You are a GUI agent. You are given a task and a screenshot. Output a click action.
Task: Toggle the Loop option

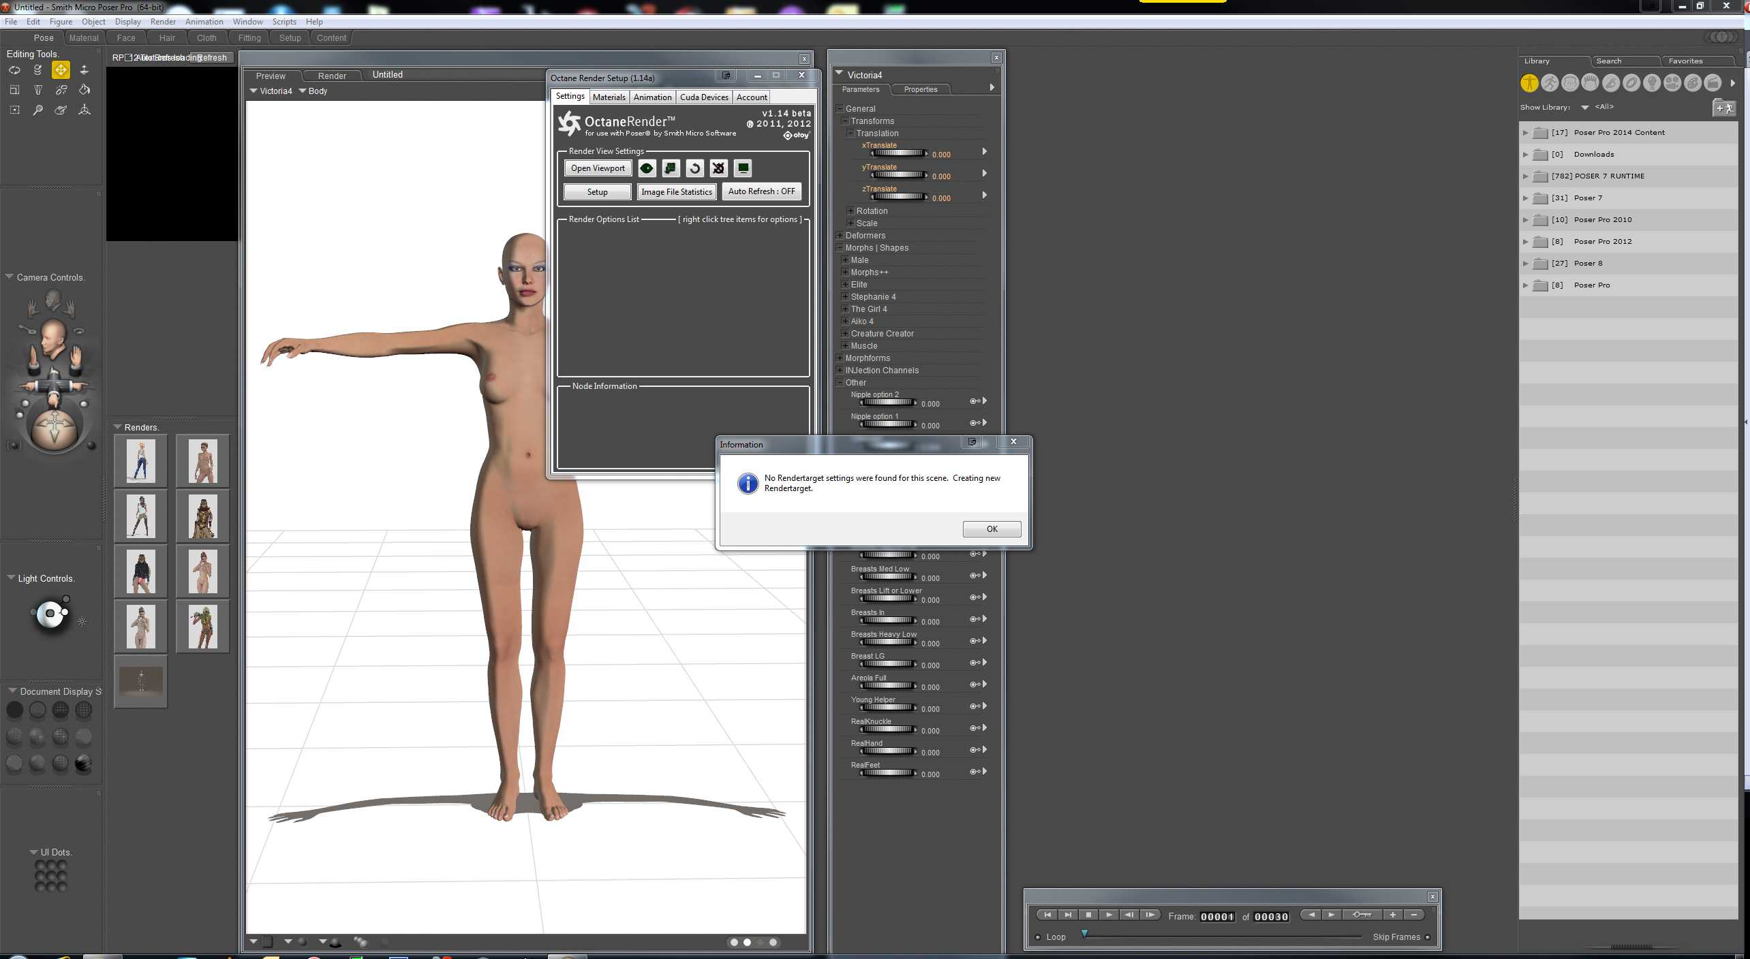tap(1038, 937)
